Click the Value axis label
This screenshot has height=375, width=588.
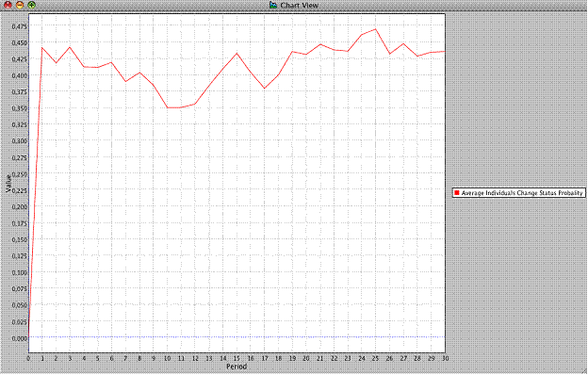tap(8, 184)
